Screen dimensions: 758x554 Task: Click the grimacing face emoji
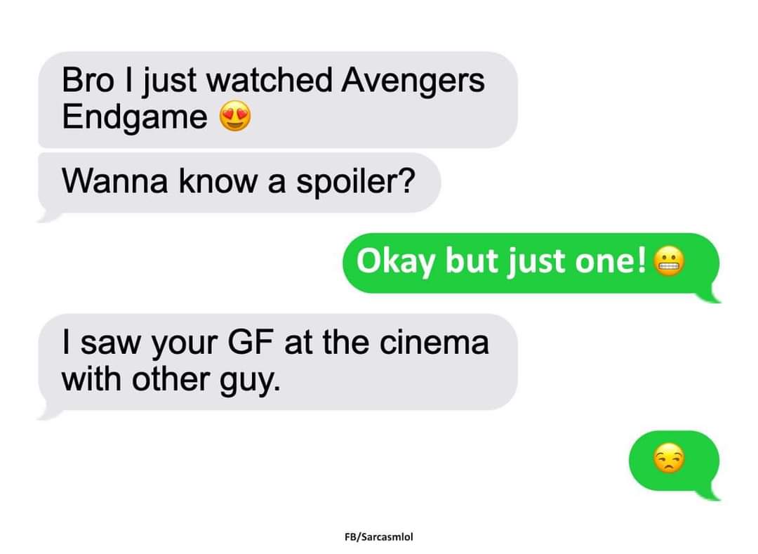click(x=669, y=261)
